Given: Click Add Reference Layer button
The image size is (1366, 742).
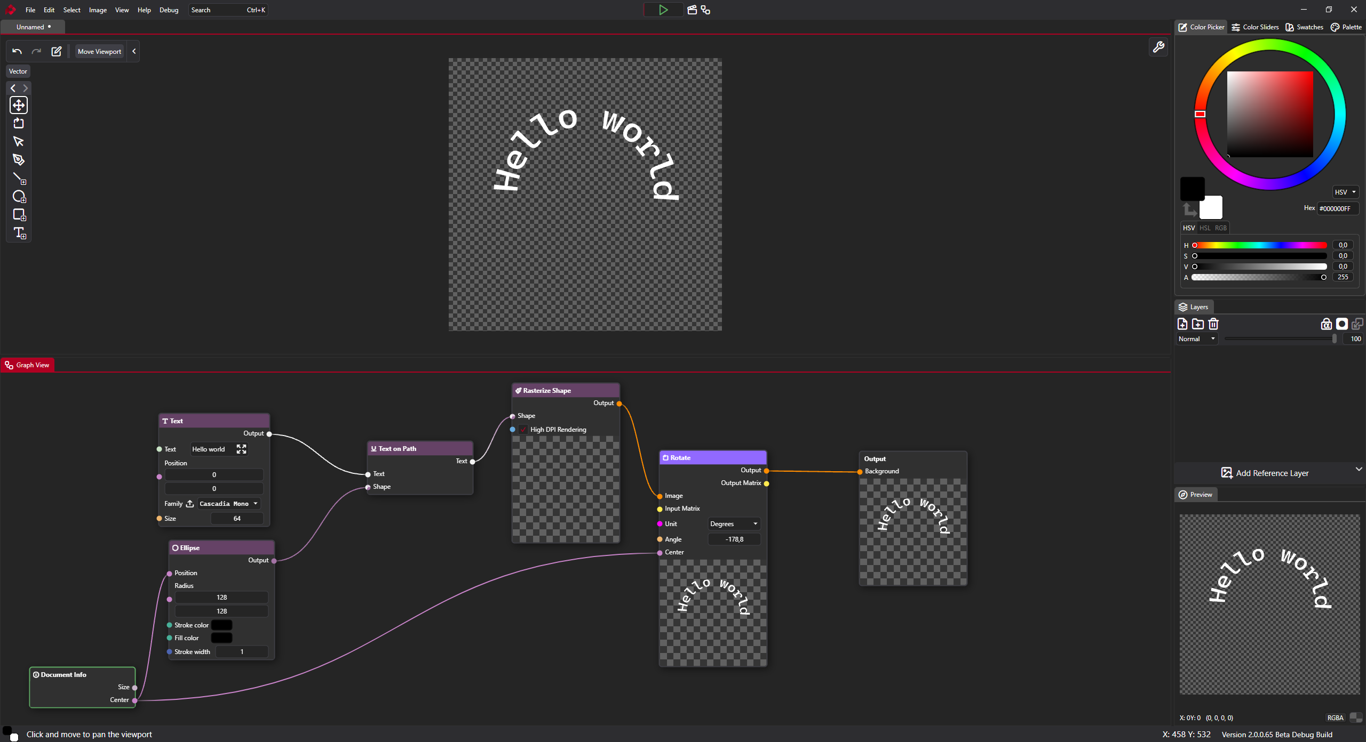Looking at the screenshot, I should 1265,473.
